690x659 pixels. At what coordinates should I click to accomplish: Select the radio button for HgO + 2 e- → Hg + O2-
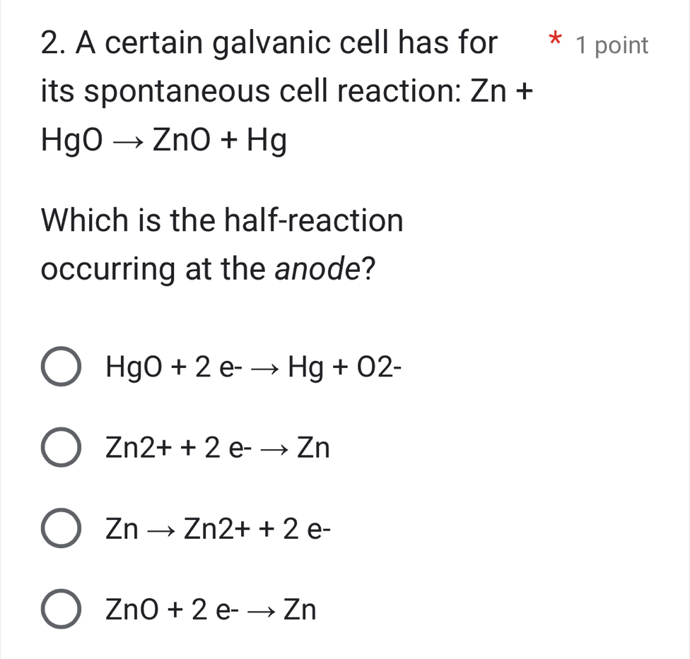[61, 367]
